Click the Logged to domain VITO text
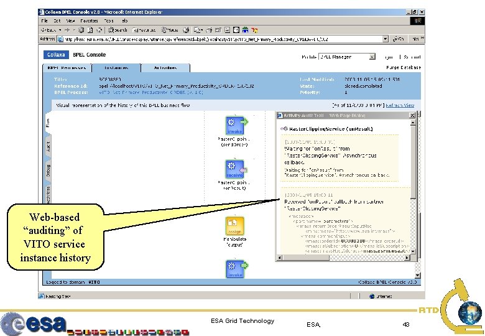The width and height of the screenshot is (485, 336). click(x=73, y=282)
